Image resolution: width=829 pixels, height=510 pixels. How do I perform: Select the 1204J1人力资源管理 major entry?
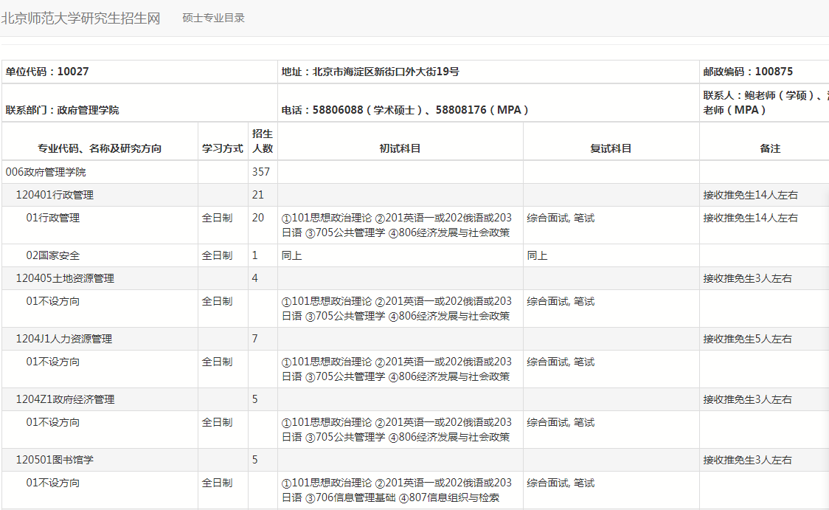click(x=64, y=339)
